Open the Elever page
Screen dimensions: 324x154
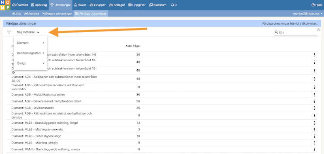80,5
